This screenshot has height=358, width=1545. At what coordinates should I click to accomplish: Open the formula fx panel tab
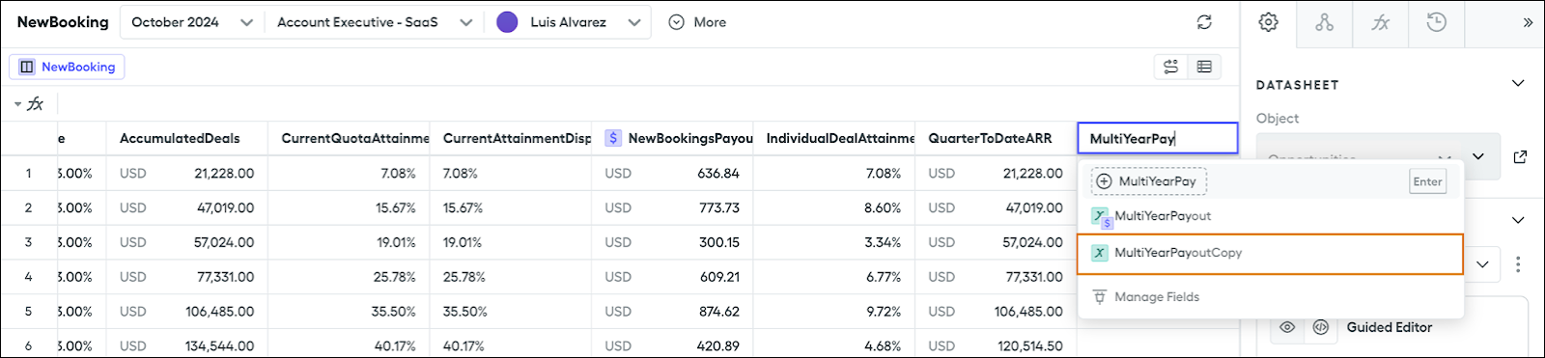point(1381,22)
